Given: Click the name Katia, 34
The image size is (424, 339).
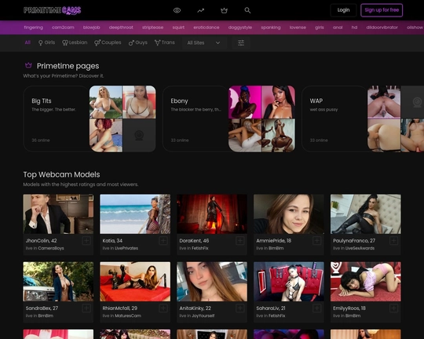Looking at the screenshot, I should (112, 241).
